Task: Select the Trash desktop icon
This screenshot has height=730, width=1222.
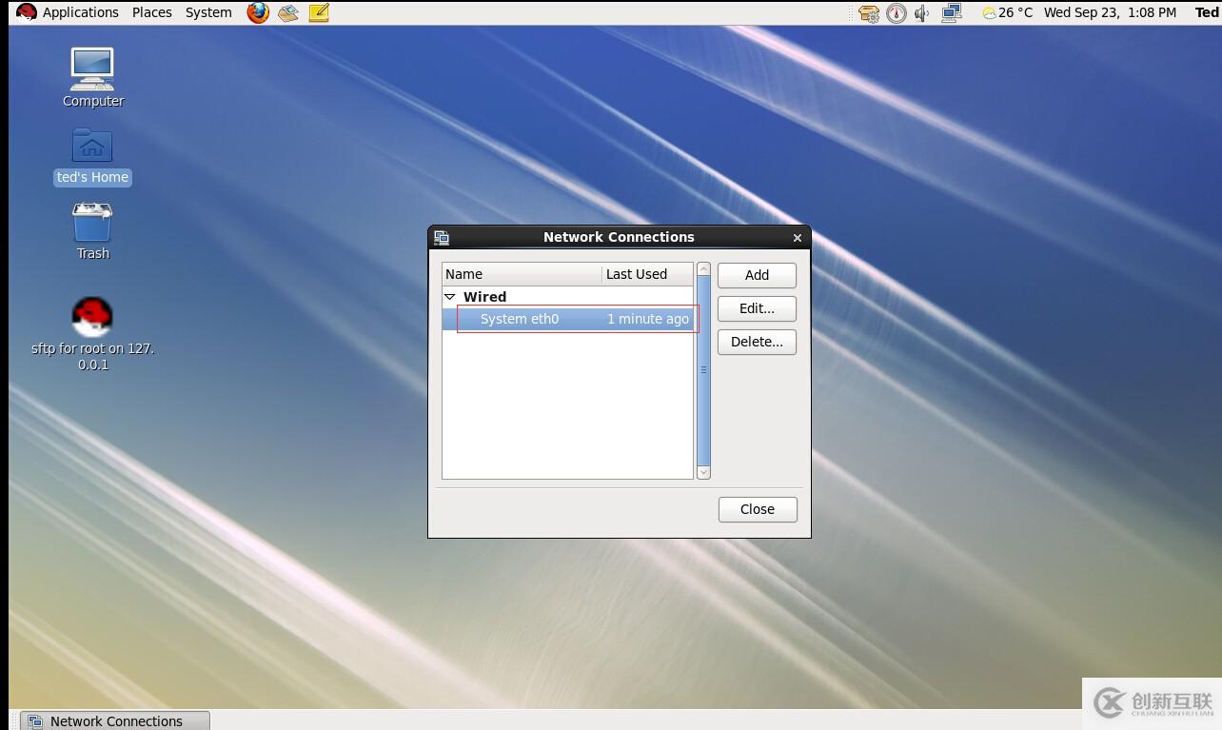Action: [92, 231]
